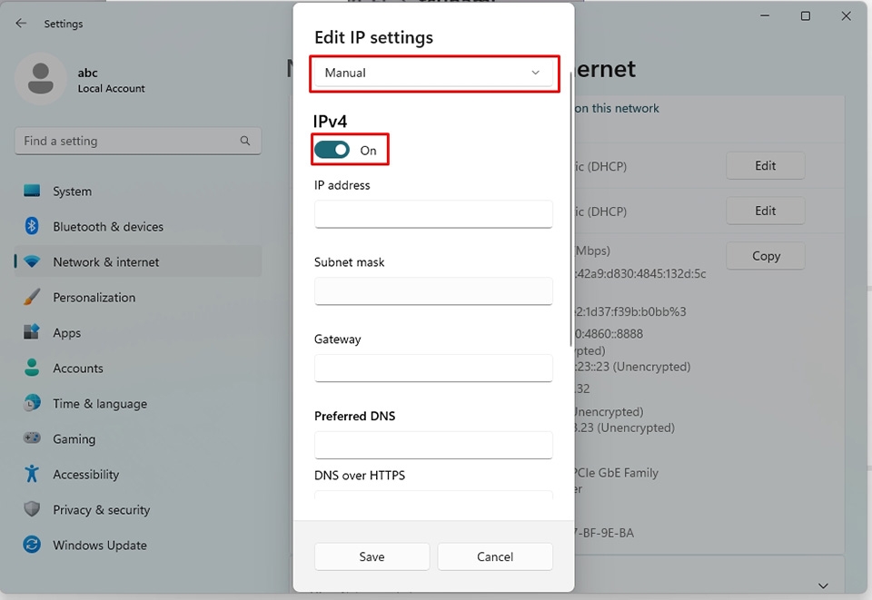Click the Save button
Image resolution: width=872 pixels, height=600 pixels.
372,556
